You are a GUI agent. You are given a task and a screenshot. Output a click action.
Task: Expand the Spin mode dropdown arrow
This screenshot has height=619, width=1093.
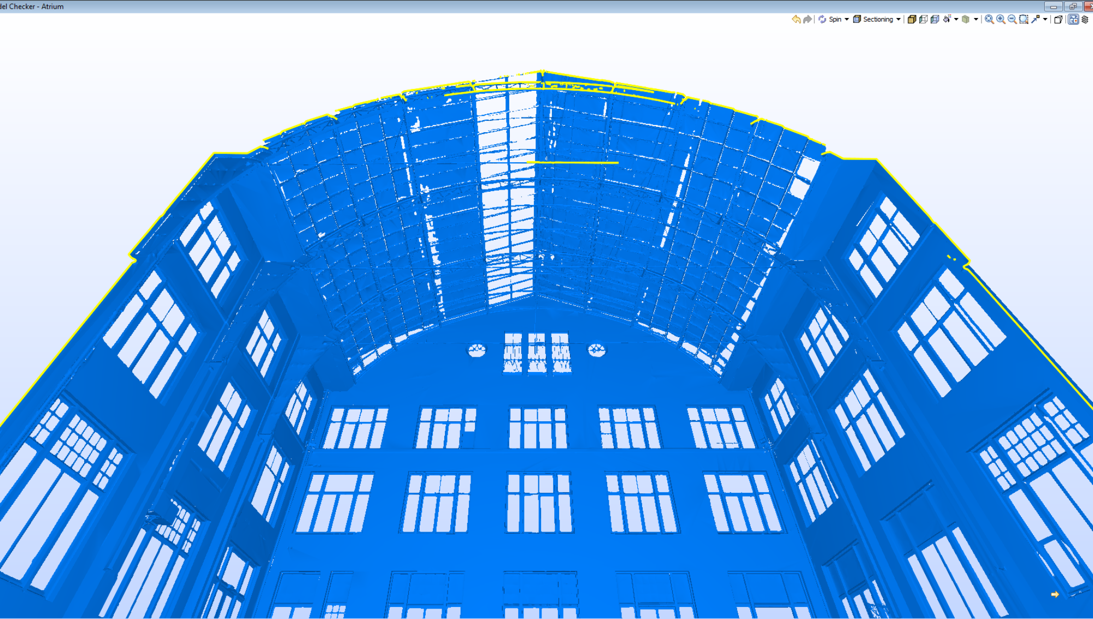[847, 19]
